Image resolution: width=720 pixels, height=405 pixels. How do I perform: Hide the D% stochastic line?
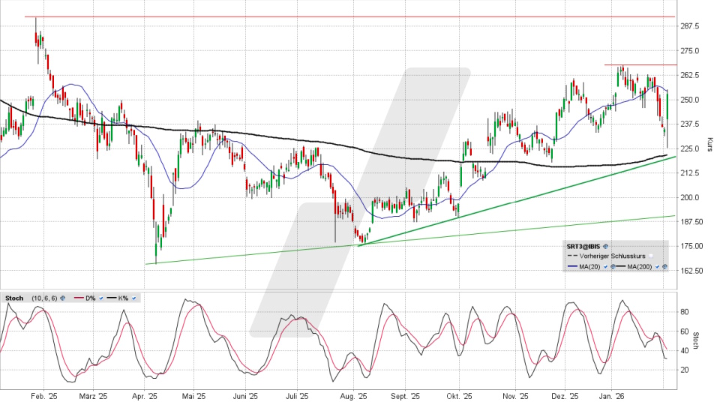(101, 298)
